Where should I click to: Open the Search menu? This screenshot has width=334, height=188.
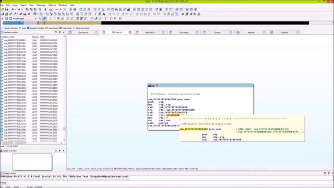[x=23, y=5]
